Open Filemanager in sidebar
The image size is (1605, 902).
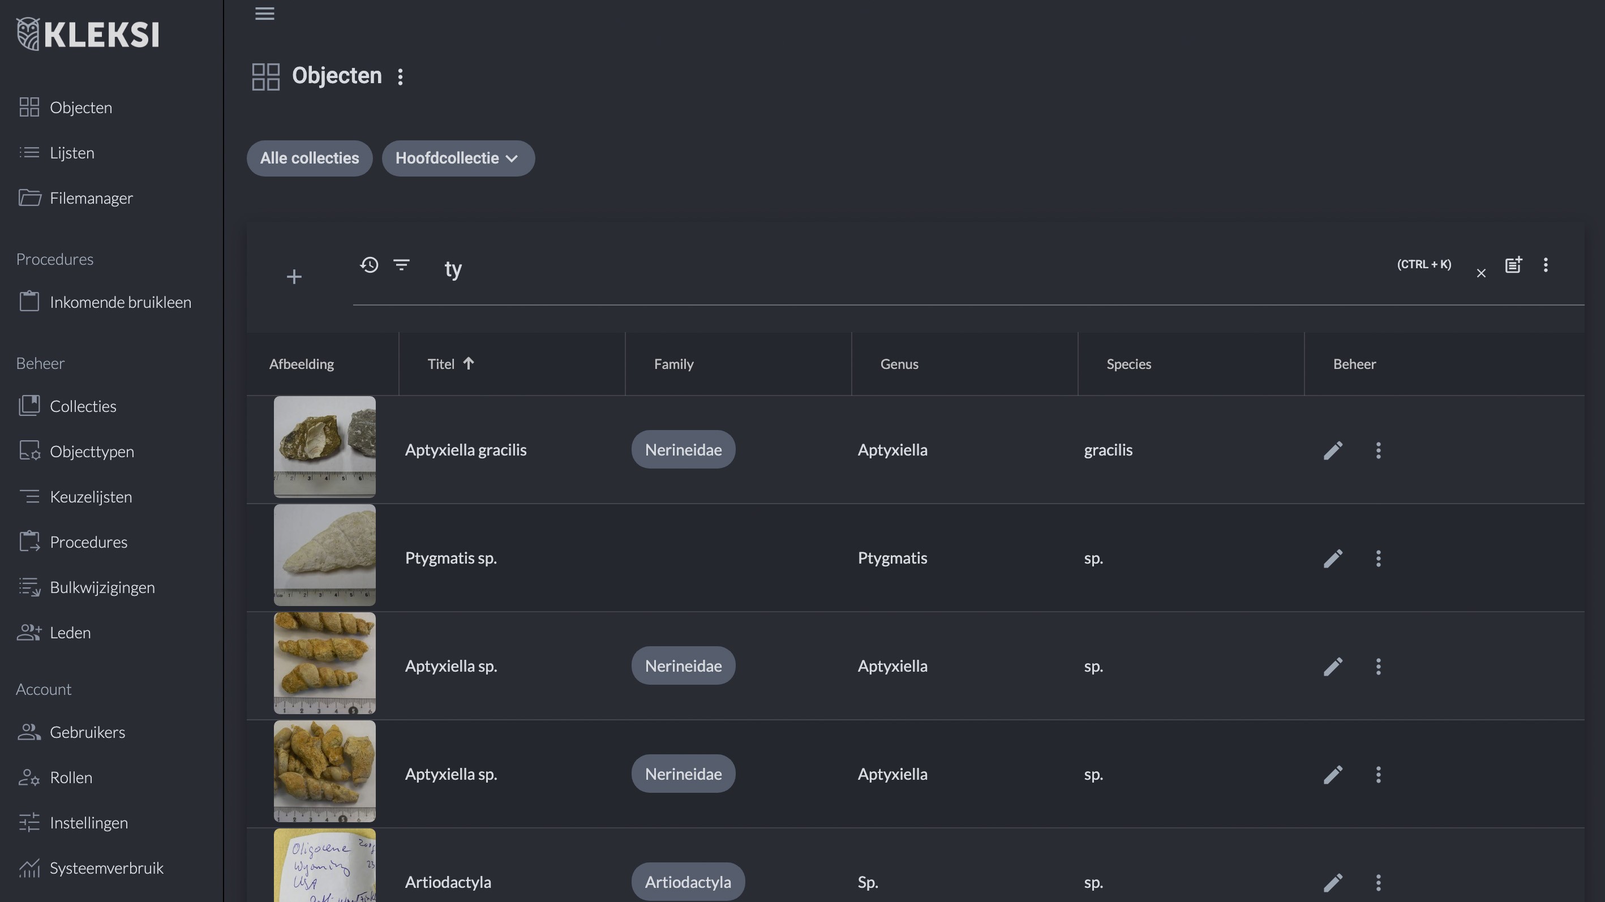[x=92, y=197]
